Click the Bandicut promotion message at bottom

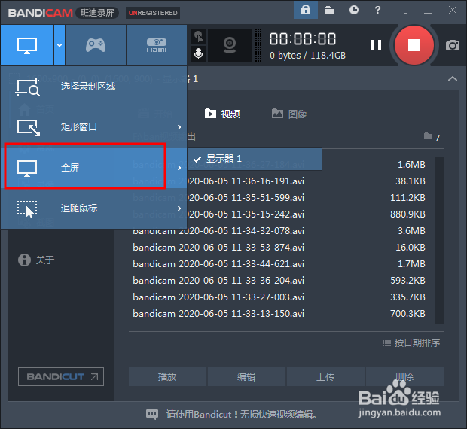pos(242,414)
